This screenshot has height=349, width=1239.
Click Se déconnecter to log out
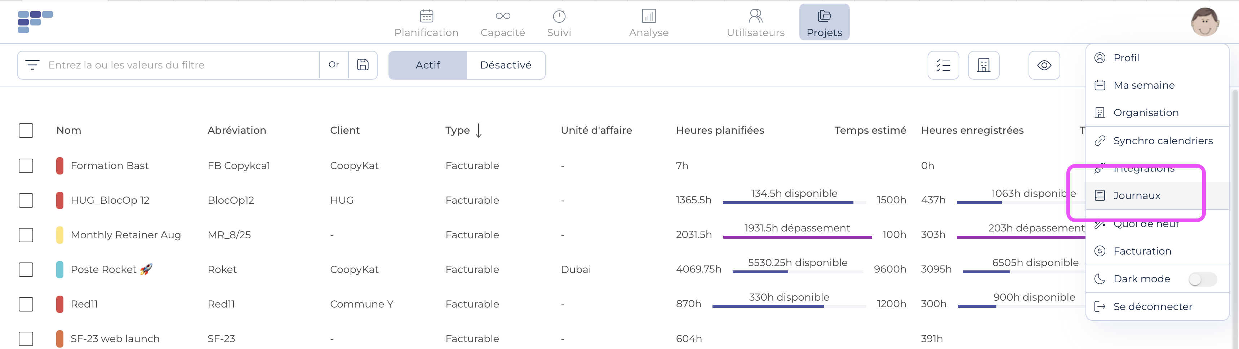point(1153,307)
